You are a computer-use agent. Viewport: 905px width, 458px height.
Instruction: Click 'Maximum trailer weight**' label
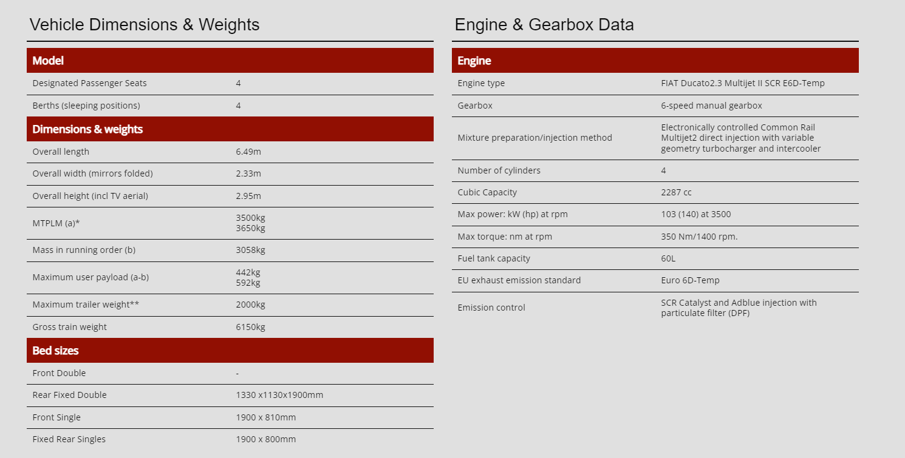click(86, 305)
